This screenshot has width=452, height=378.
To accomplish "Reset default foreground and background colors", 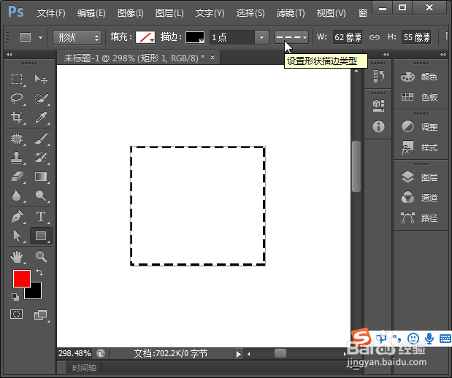I will [x=15, y=297].
